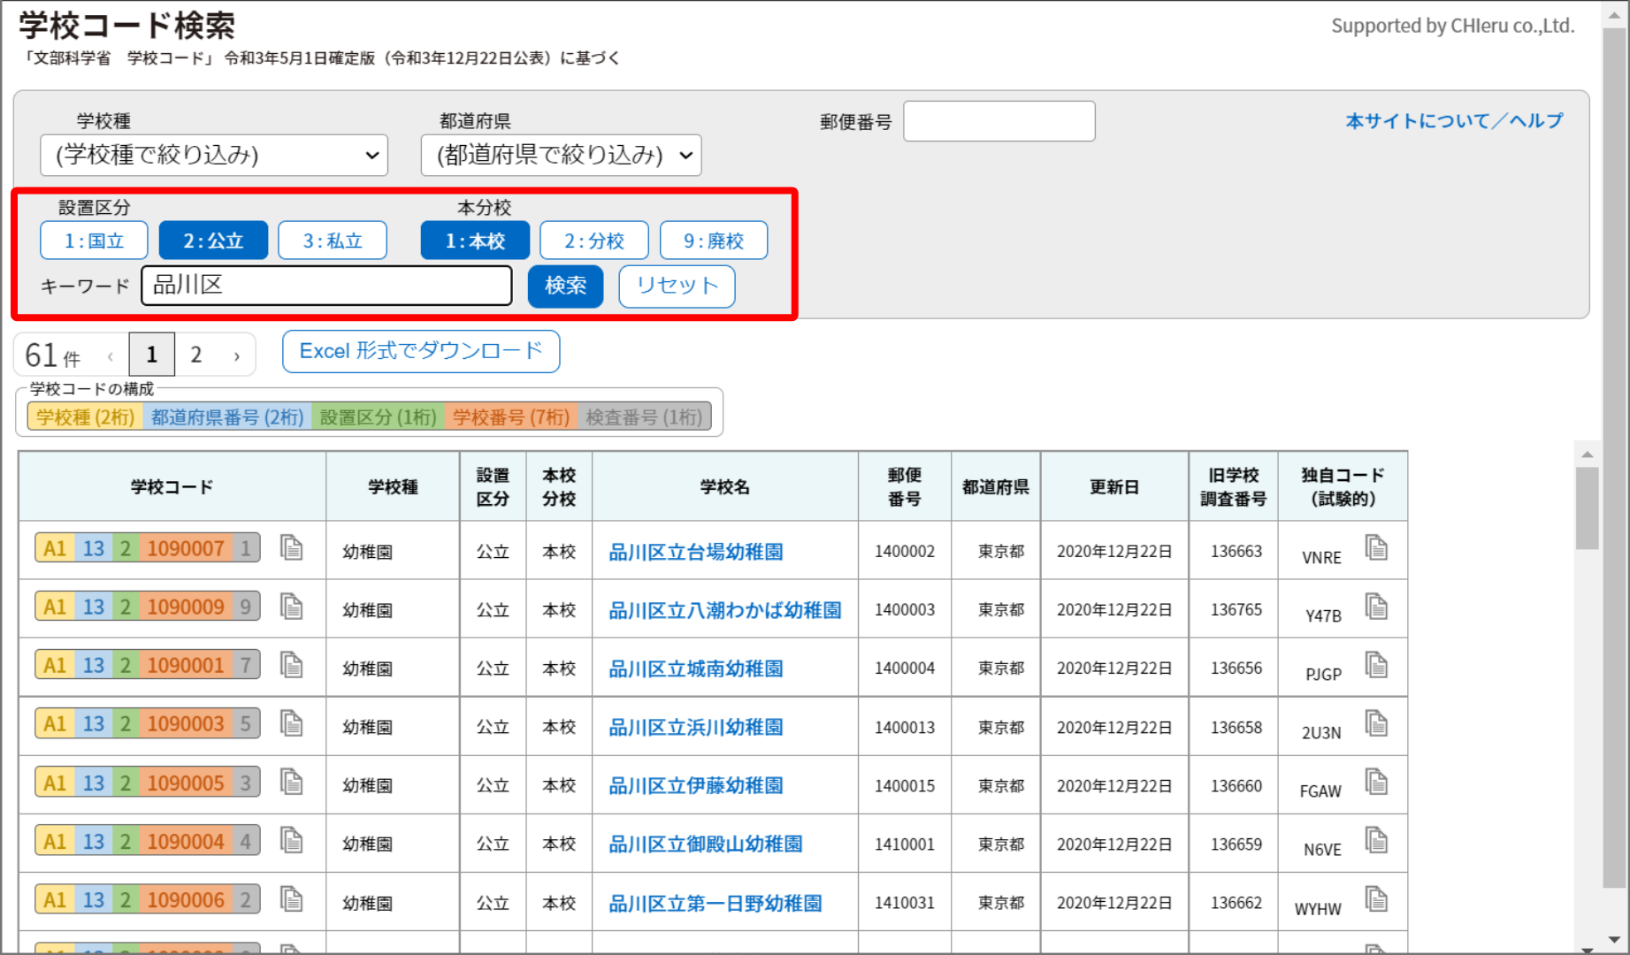The height and width of the screenshot is (955, 1630).
Task: Toggle the 1:本校 filter
Action: click(475, 241)
